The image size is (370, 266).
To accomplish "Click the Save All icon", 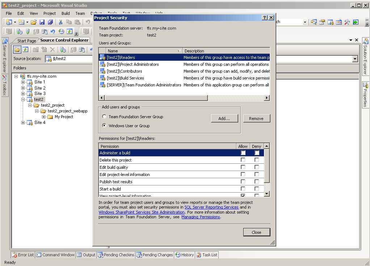I will (x=50, y=22).
